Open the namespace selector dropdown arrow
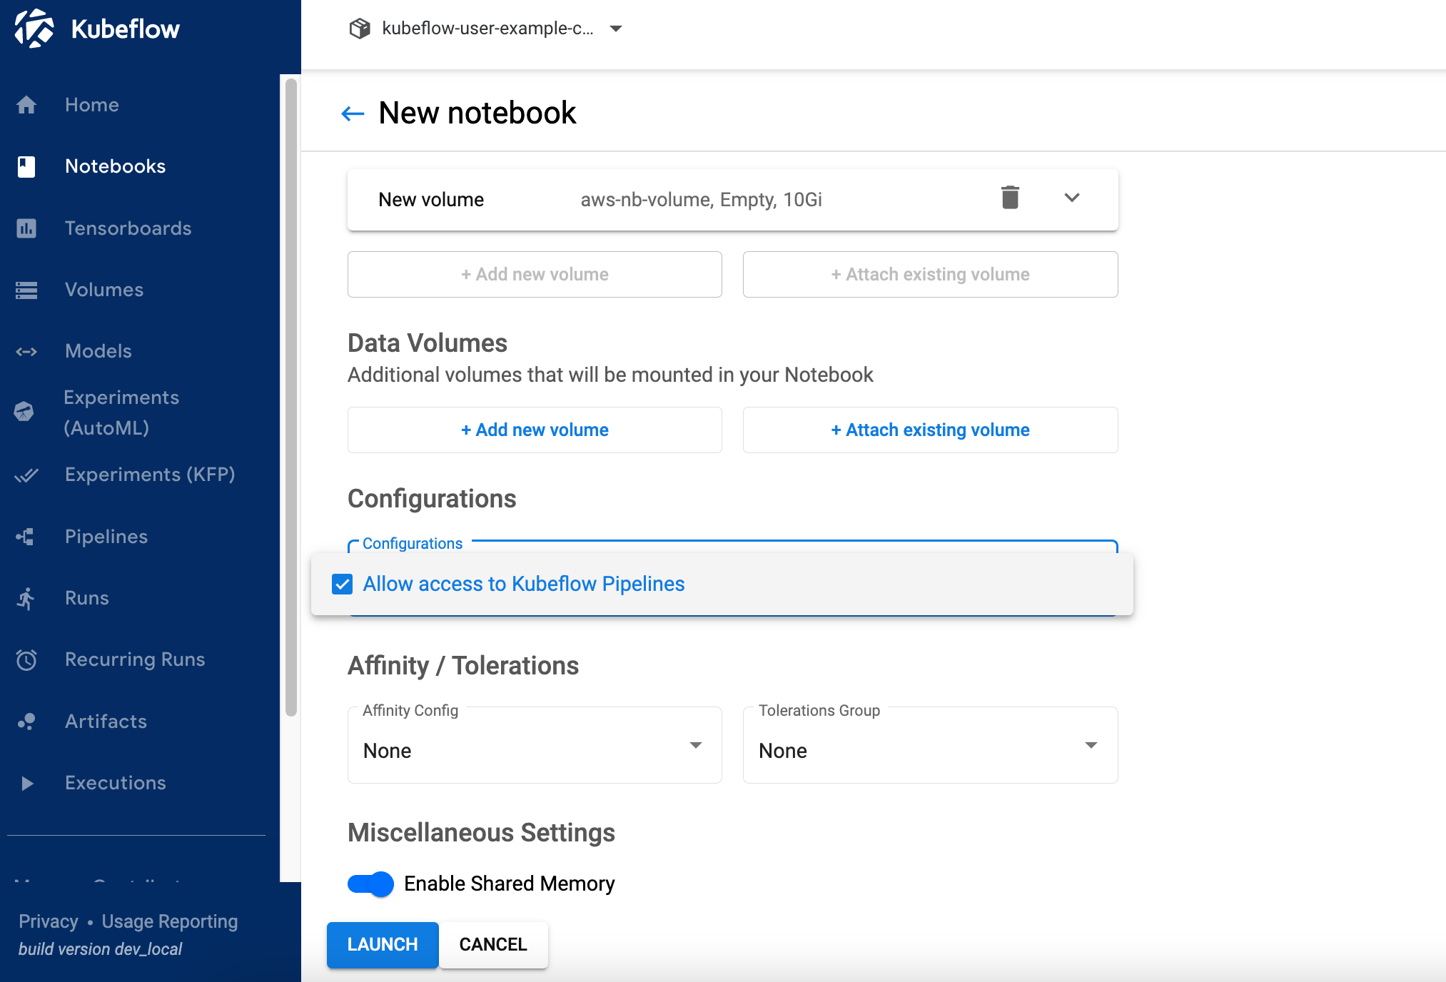 616,29
